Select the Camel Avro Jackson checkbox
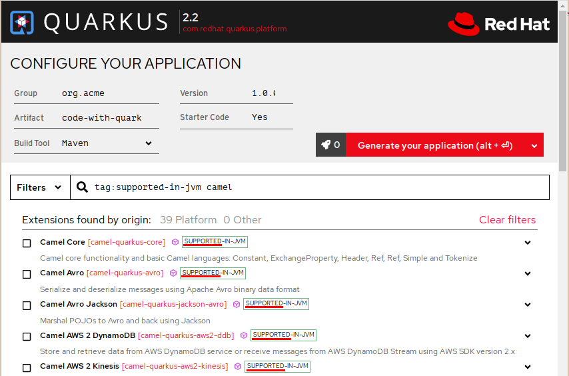569x376 pixels. click(x=27, y=305)
